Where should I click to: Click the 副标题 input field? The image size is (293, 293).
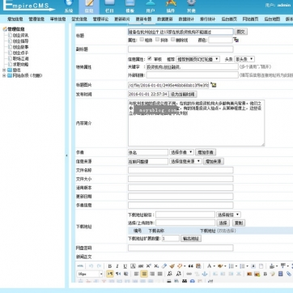(180, 49)
